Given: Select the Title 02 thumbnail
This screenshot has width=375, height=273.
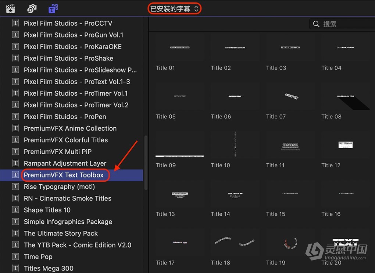Looking at the screenshot, I should (x=235, y=47).
